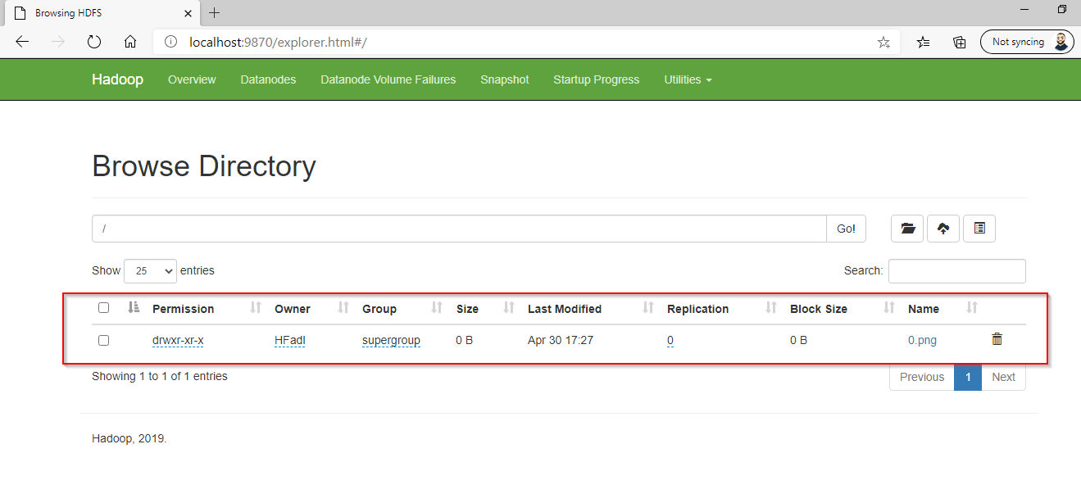
Task: Sort by Group column arrows
Action: pos(437,308)
